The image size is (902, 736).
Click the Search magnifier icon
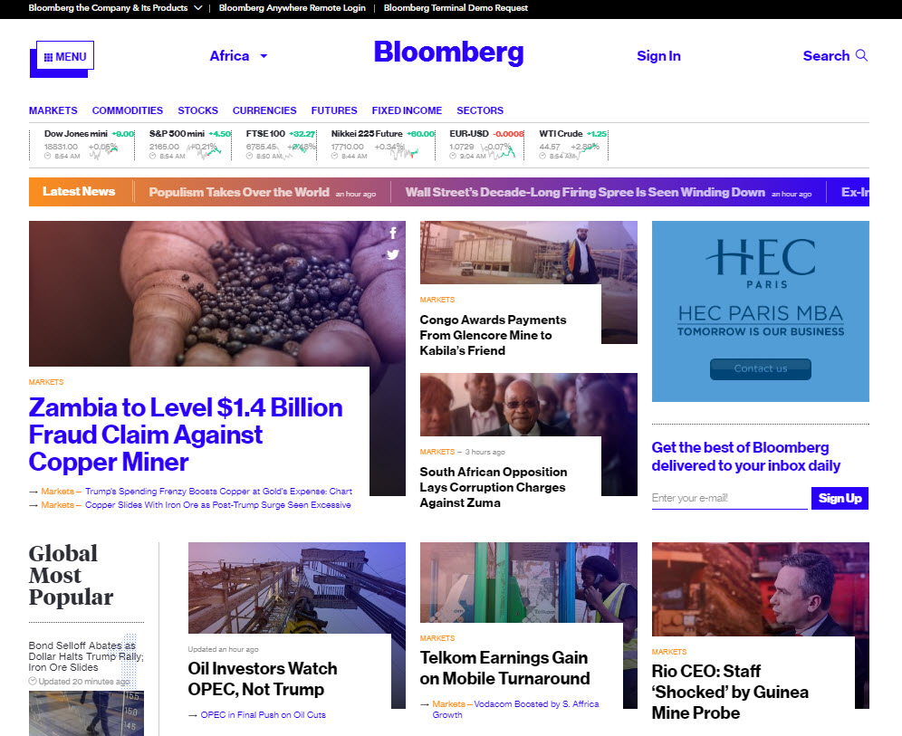862,55
